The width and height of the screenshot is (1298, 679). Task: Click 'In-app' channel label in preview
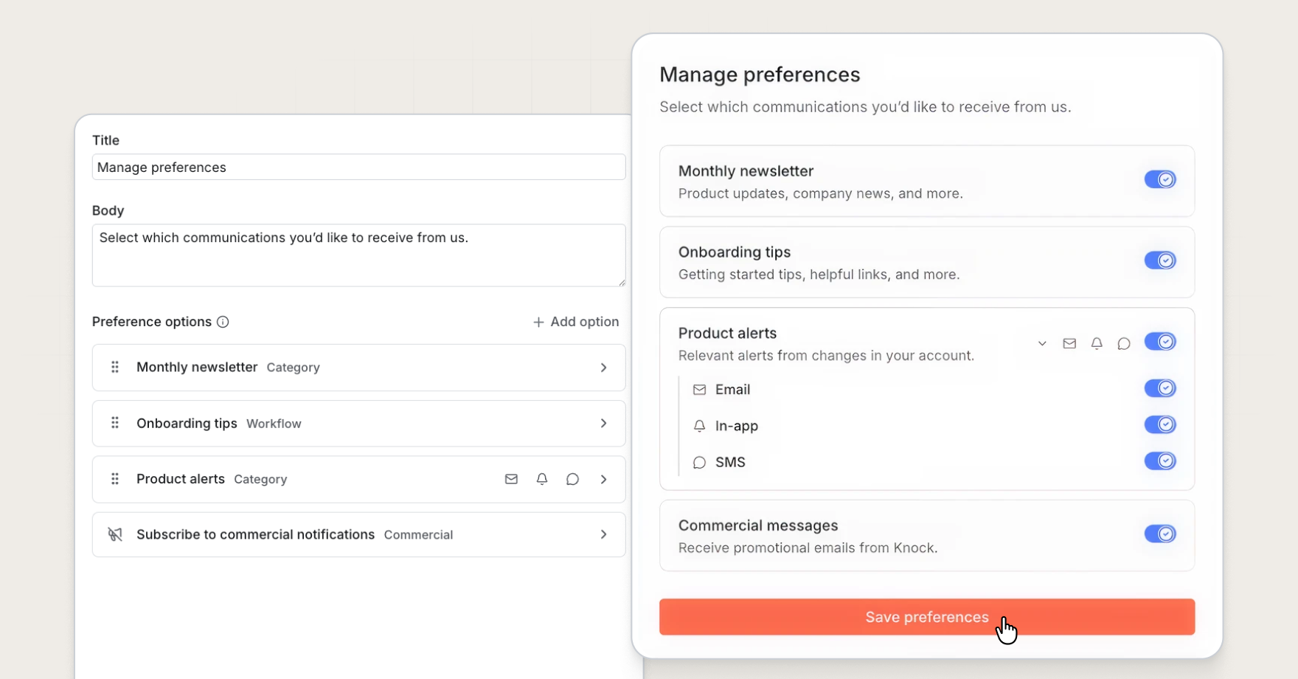tap(737, 426)
